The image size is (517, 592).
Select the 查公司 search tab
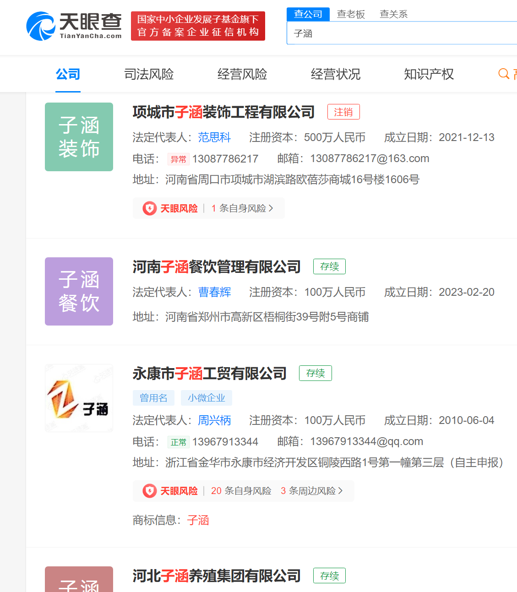[x=308, y=14]
